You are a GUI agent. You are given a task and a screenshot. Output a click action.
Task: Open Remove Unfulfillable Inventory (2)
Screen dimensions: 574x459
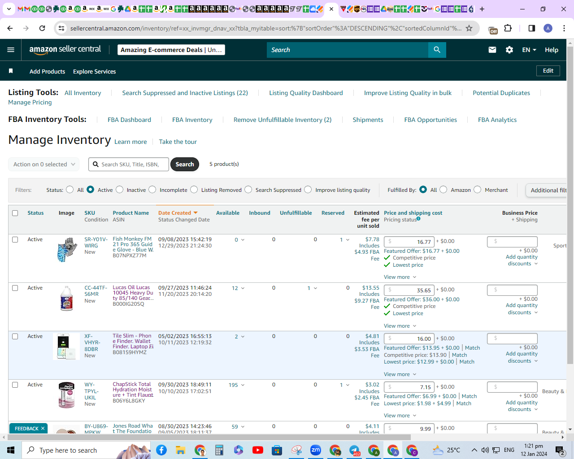pos(283,120)
